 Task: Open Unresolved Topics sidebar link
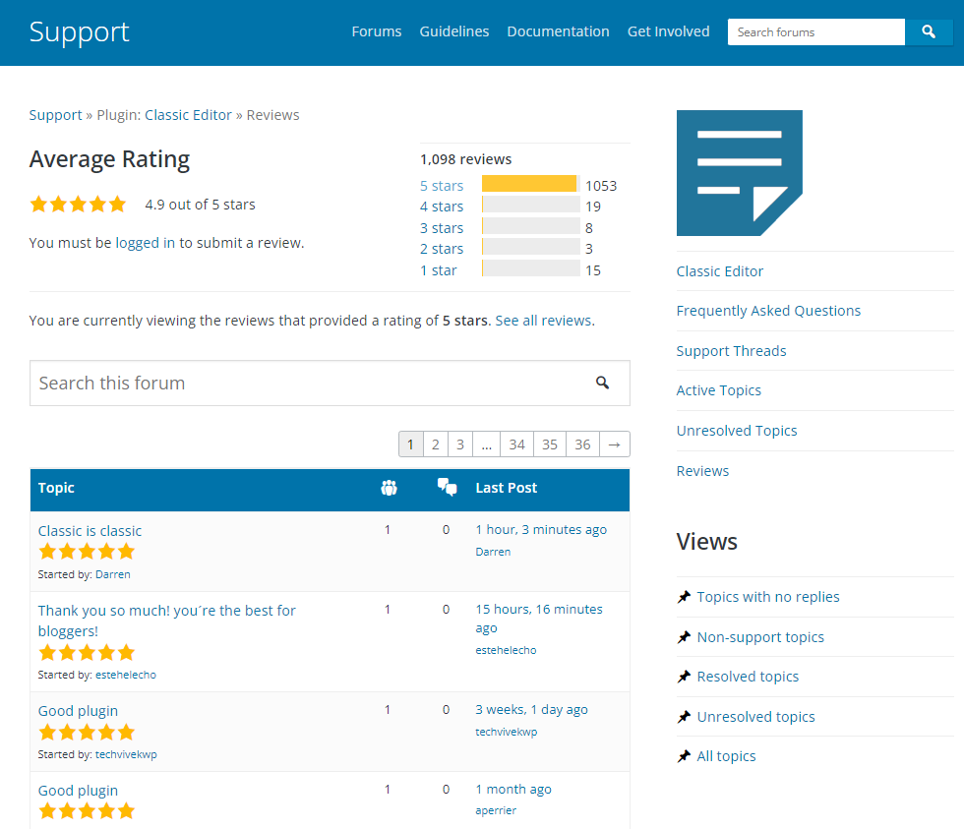click(737, 431)
